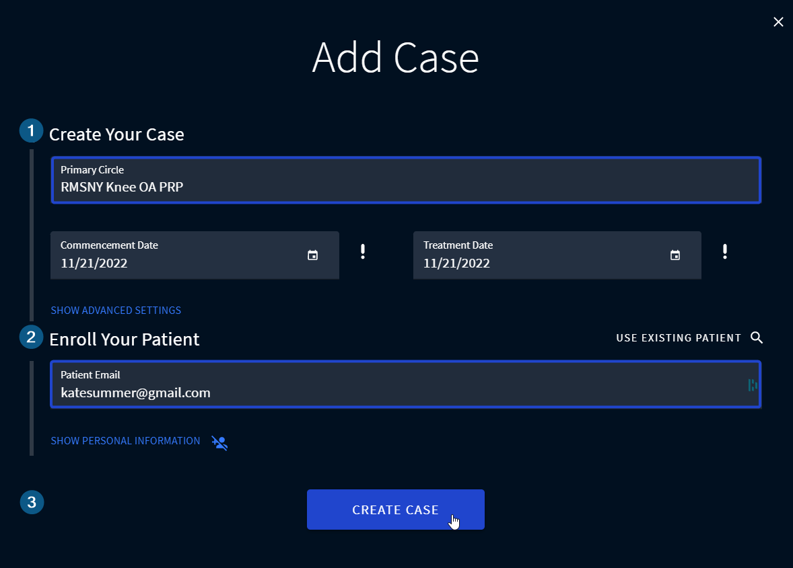Close the Add Case dialog
The width and height of the screenshot is (793, 568).
[x=778, y=22]
